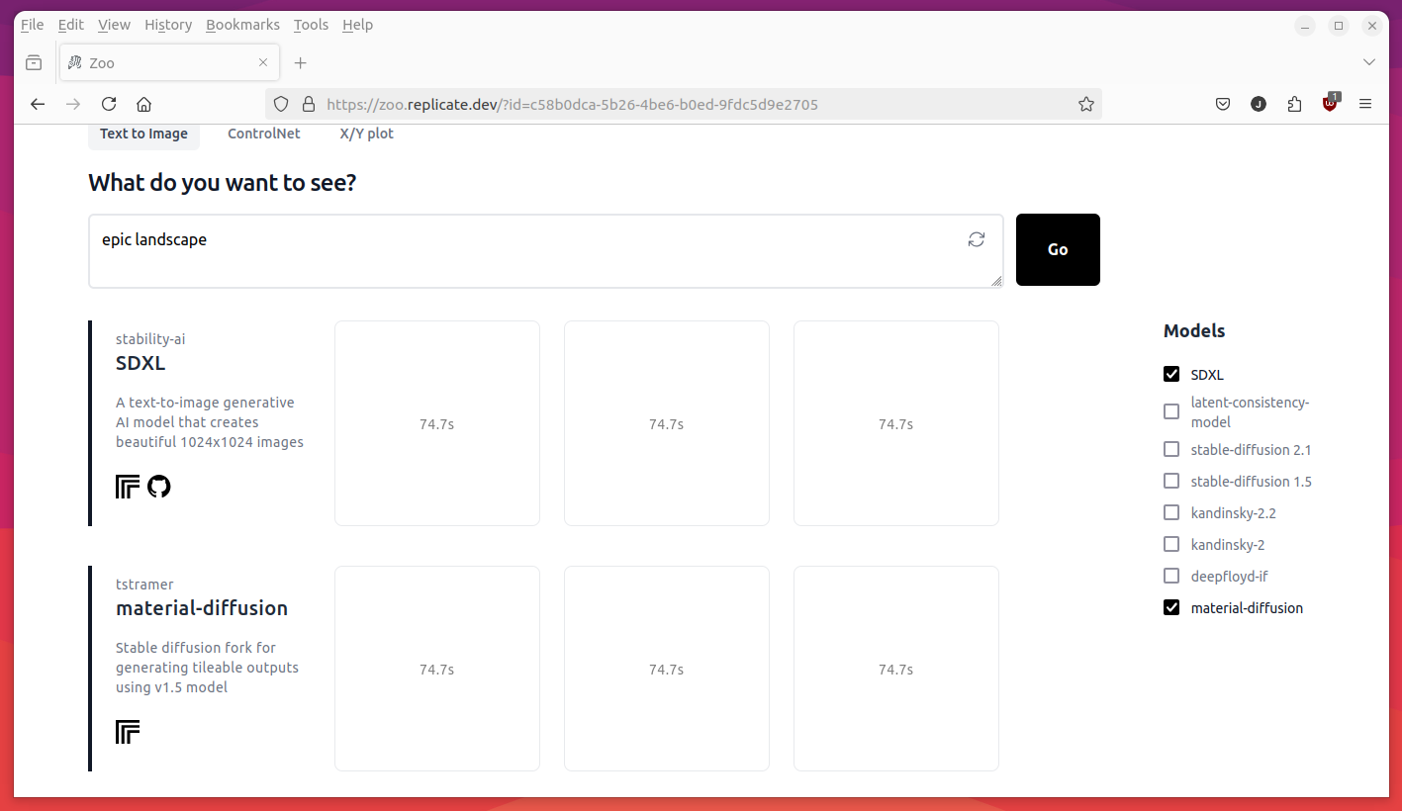Enable the stable-diffusion 2.1 model checkbox
The height and width of the screenshot is (811, 1402).
coord(1171,450)
